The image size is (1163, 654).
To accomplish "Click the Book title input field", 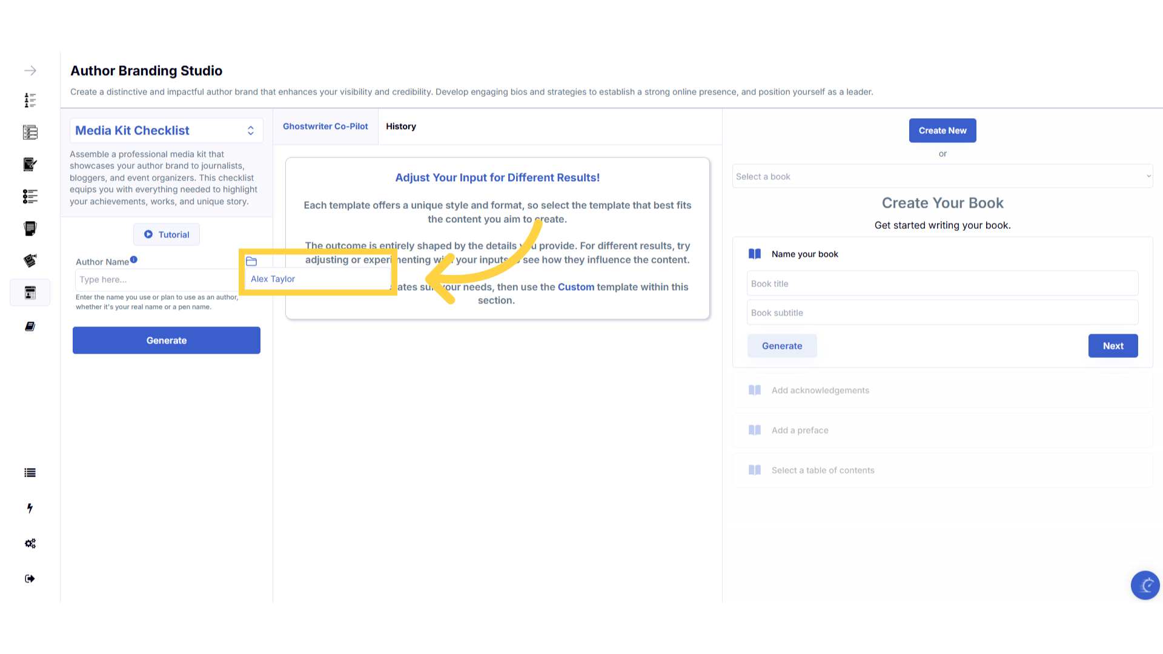I will [942, 283].
